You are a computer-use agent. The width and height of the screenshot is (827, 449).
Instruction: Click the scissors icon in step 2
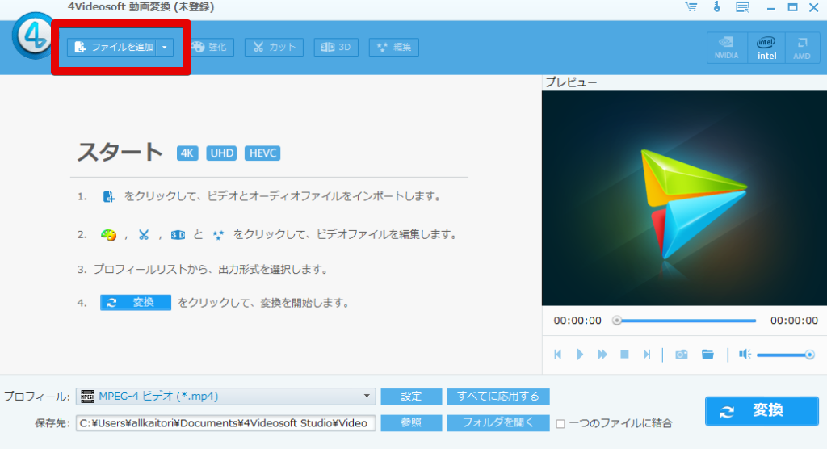144,235
